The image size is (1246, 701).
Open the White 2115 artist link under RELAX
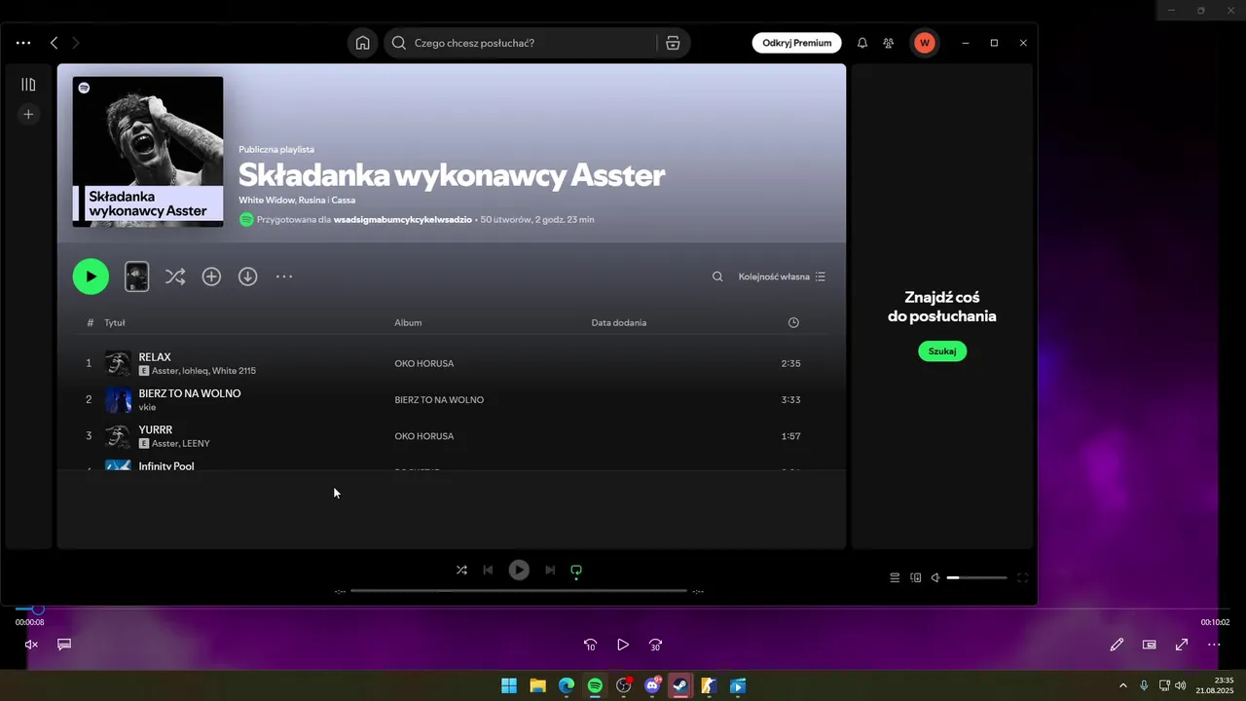point(234,371)
